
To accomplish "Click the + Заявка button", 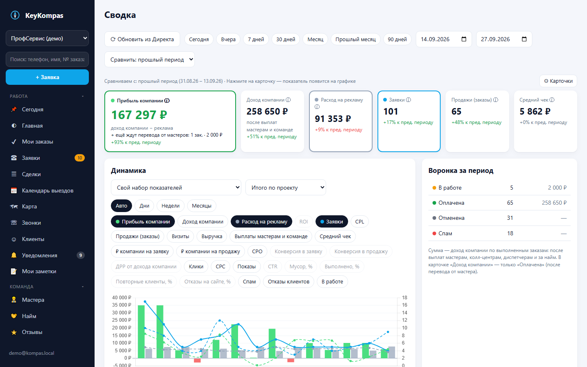I will [47, 77].
